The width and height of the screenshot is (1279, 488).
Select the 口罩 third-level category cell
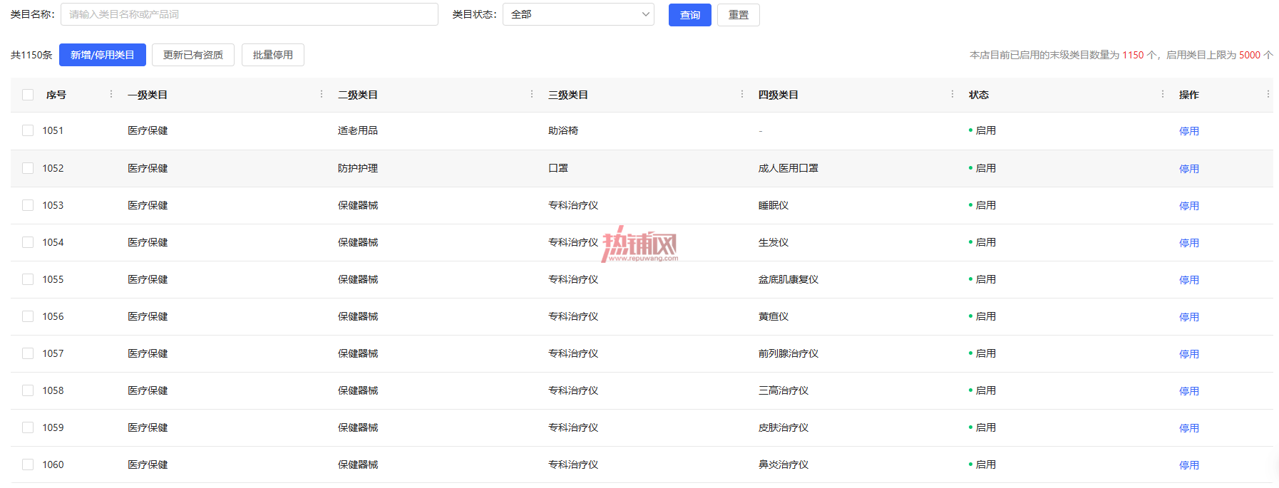tap(558, 168)
